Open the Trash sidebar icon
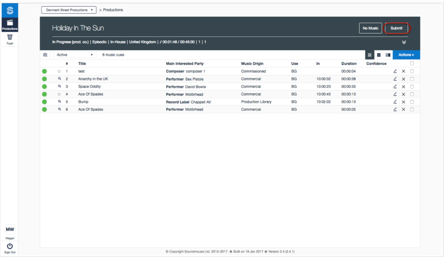The width and height of the screenshot is (444, 257). pyautogui.click(x=10, y=39)
